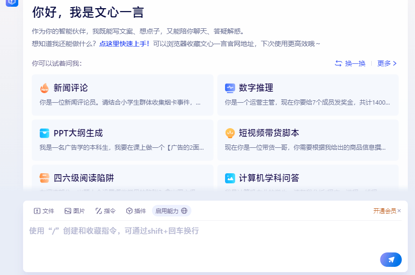
Task: Click the PPT大纲生成 blue icon
Action: click(x=44, y=133)
